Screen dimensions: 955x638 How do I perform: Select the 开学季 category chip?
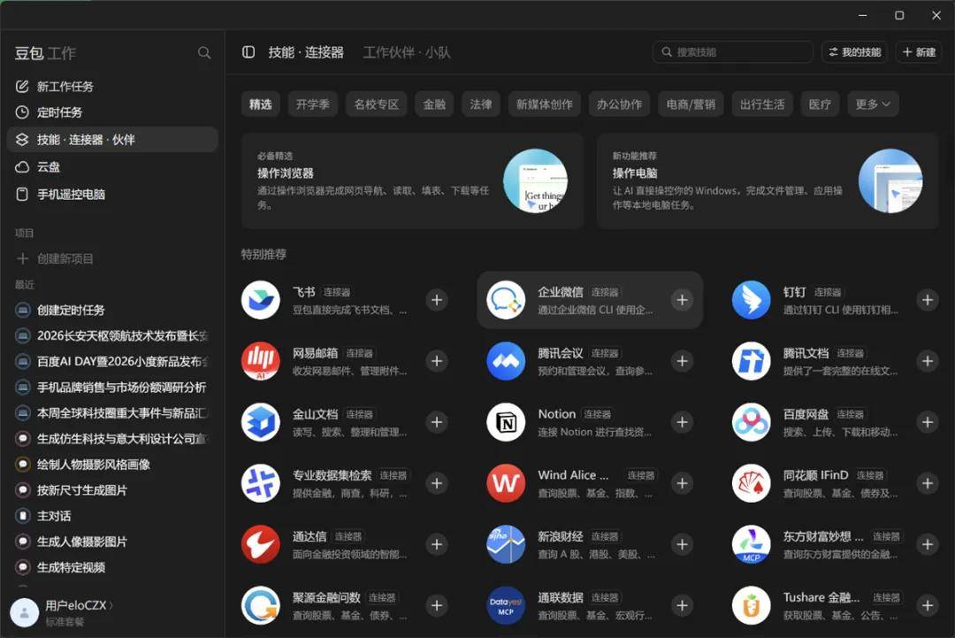(x=312, y=104)
